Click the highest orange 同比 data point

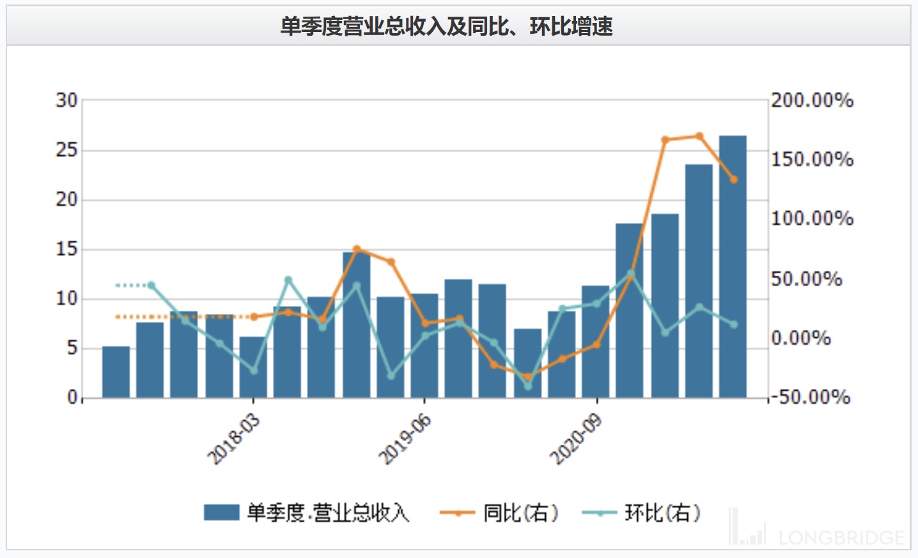click(699, 136)
